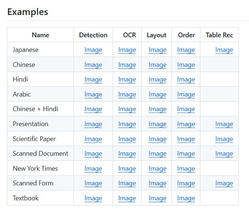Click the Chinese OCR image link
Screen dimensions: 249x212
pos(127,65)
